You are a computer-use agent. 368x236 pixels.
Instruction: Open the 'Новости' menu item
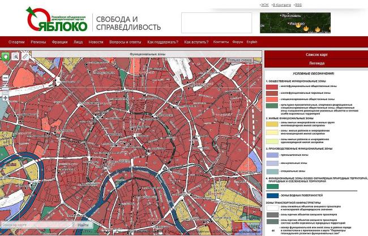pyautogui.click(x=96, y=42)
